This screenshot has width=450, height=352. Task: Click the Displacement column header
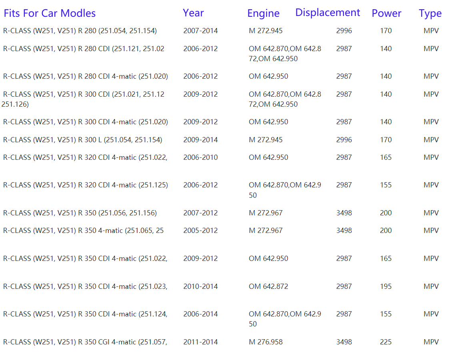(328, 13)
